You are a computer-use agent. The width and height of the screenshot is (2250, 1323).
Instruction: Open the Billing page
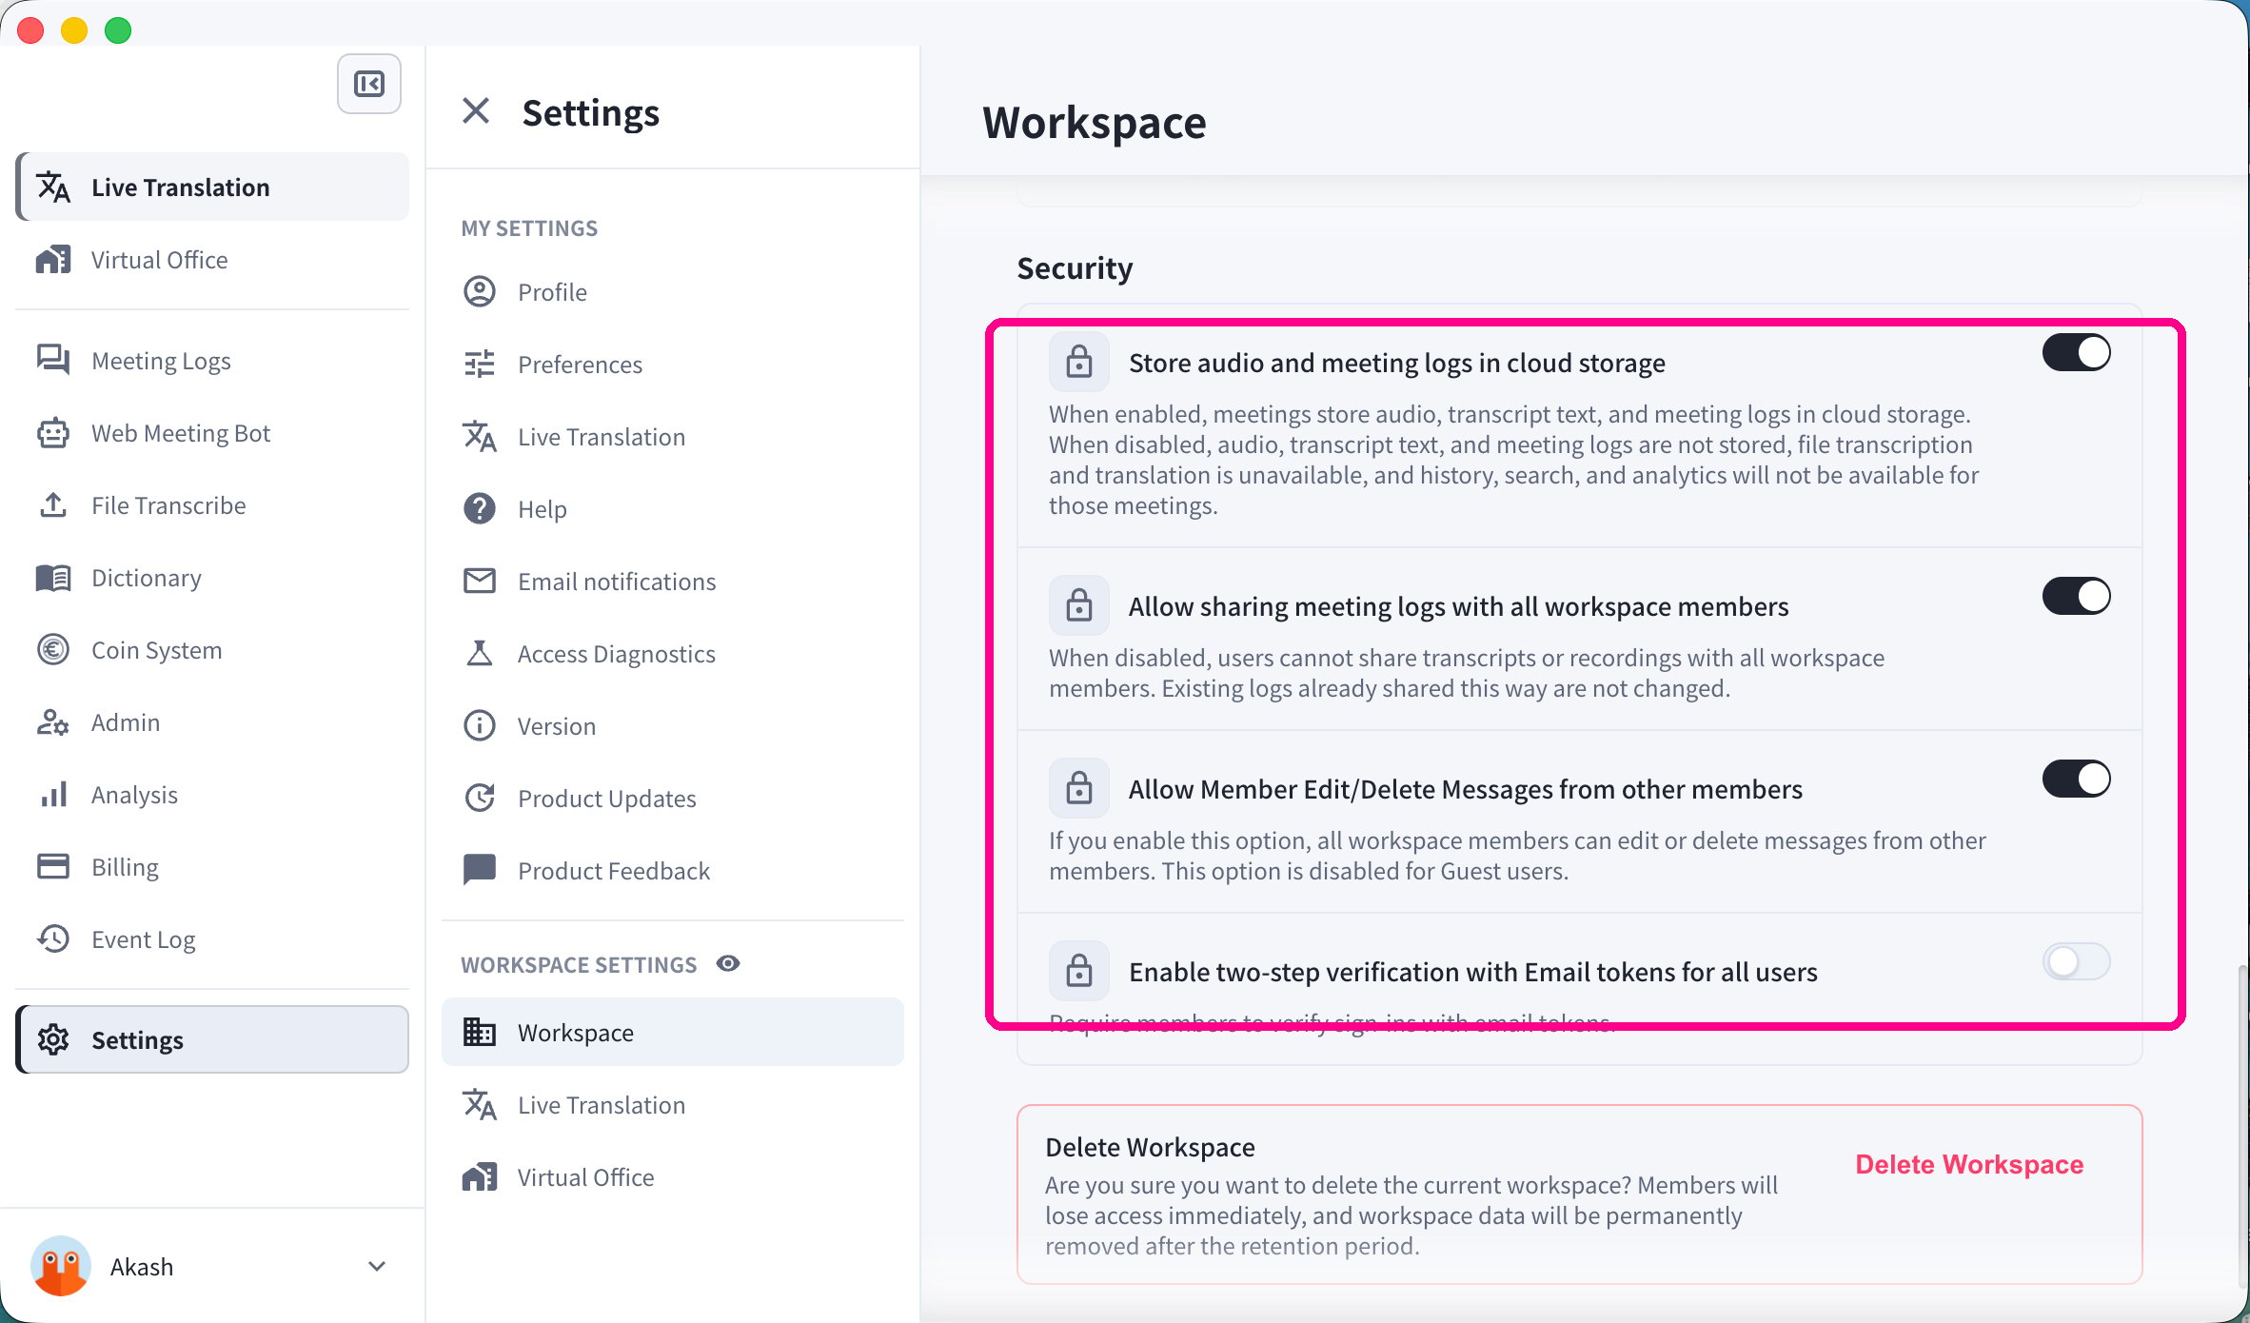[x=213, y=867]
